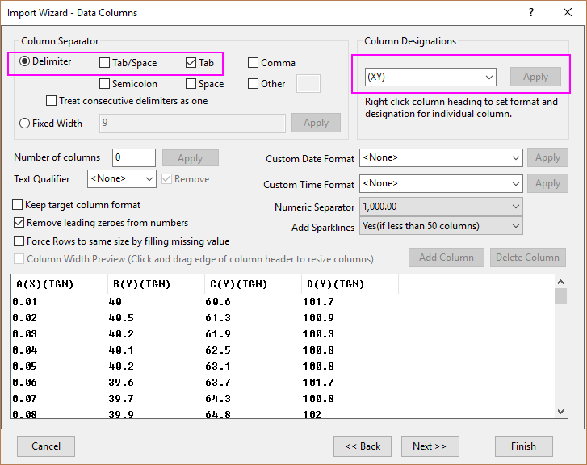This screenshot has width=587, height=465.
Task: Click the Delete Column button
Action: [528, 258]
